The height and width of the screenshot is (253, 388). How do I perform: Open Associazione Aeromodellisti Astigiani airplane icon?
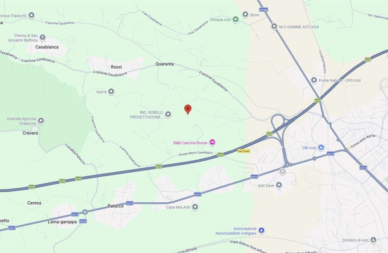(262, 230)
